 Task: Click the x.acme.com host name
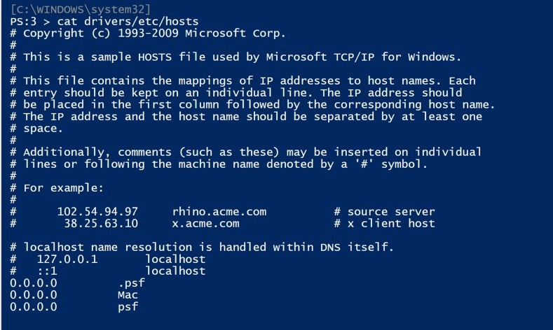pyautogui.click(x=205, y=224)
